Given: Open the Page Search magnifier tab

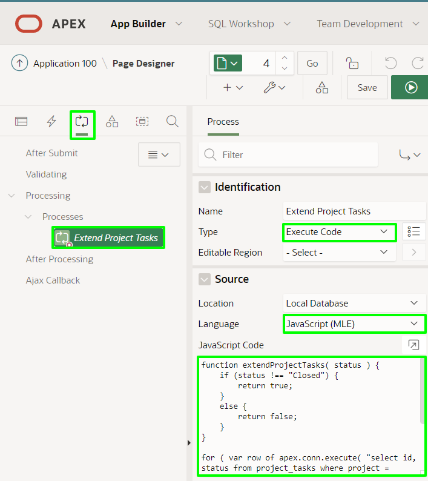Looking at the screenshot, I should pos(173,122).
